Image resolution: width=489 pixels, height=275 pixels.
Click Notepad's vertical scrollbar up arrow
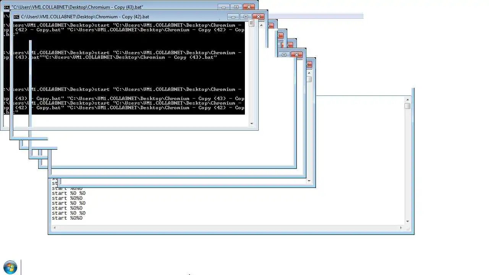tap(408, 100)
